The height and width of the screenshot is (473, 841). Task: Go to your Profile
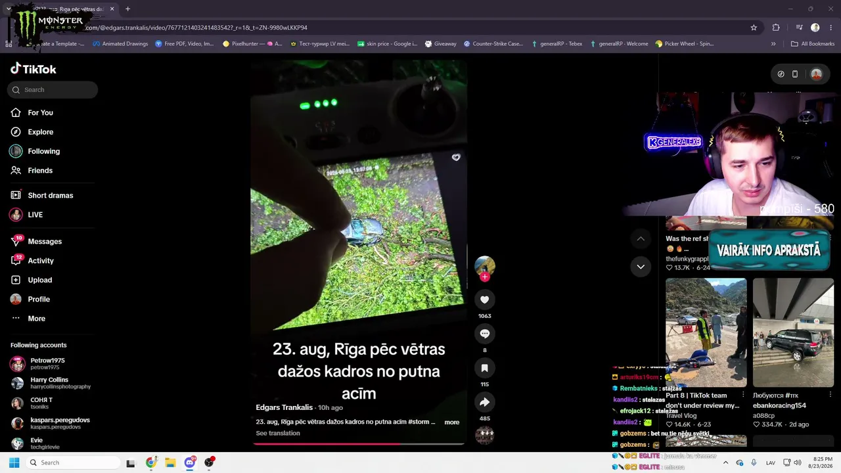tap(39, 299)
